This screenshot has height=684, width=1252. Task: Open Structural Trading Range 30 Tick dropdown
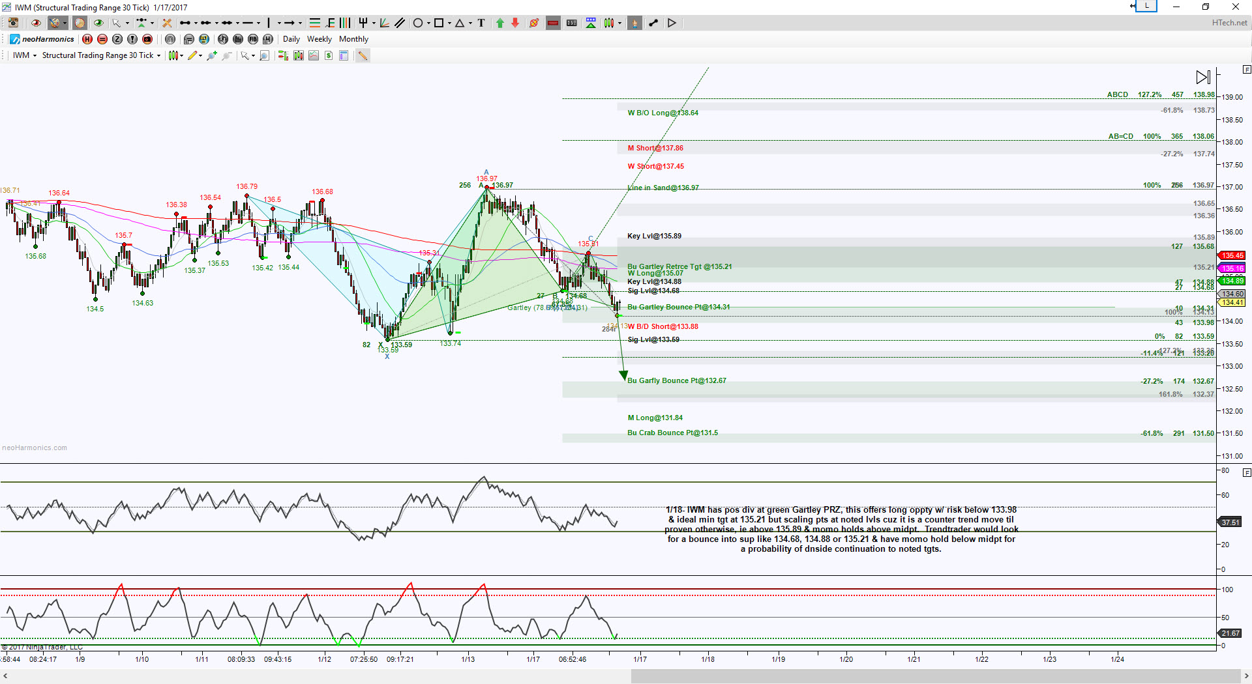[x=101, y=55]
